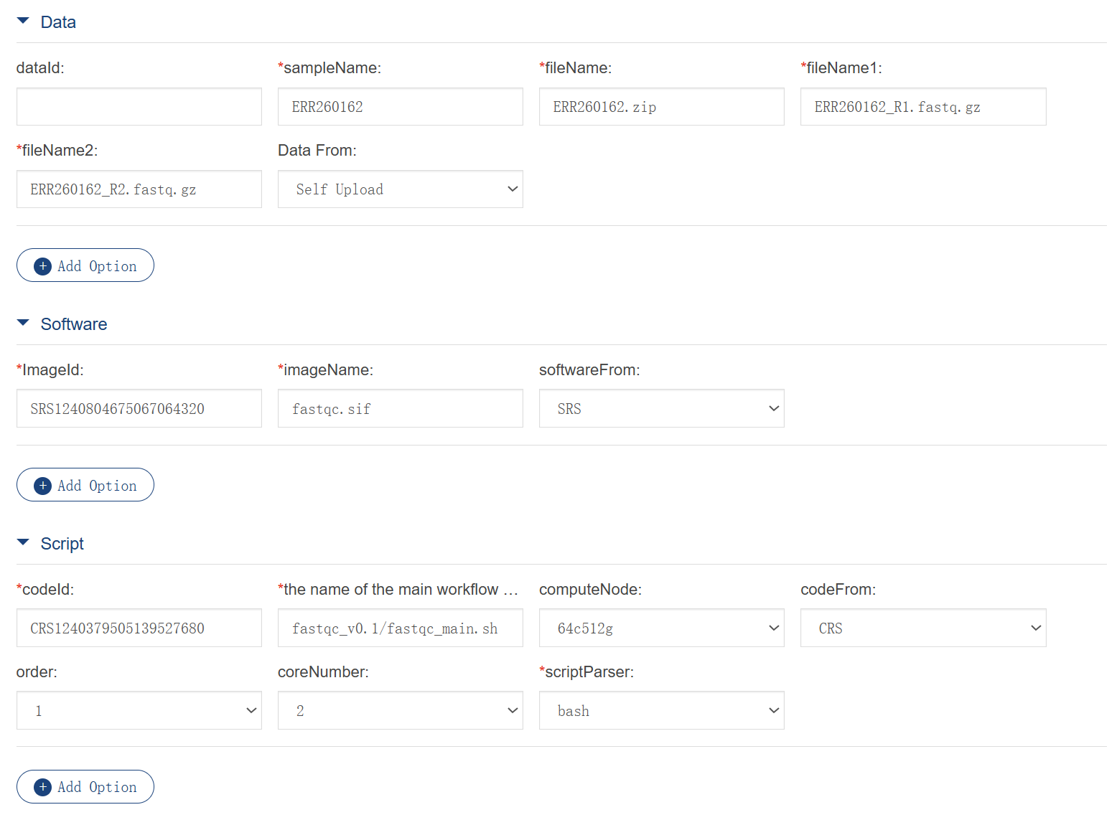Image resolution: width=1117 pixels, height=820 pixels.
Task: Click the fileName2 input field
Action: click(x=139, y=189)
